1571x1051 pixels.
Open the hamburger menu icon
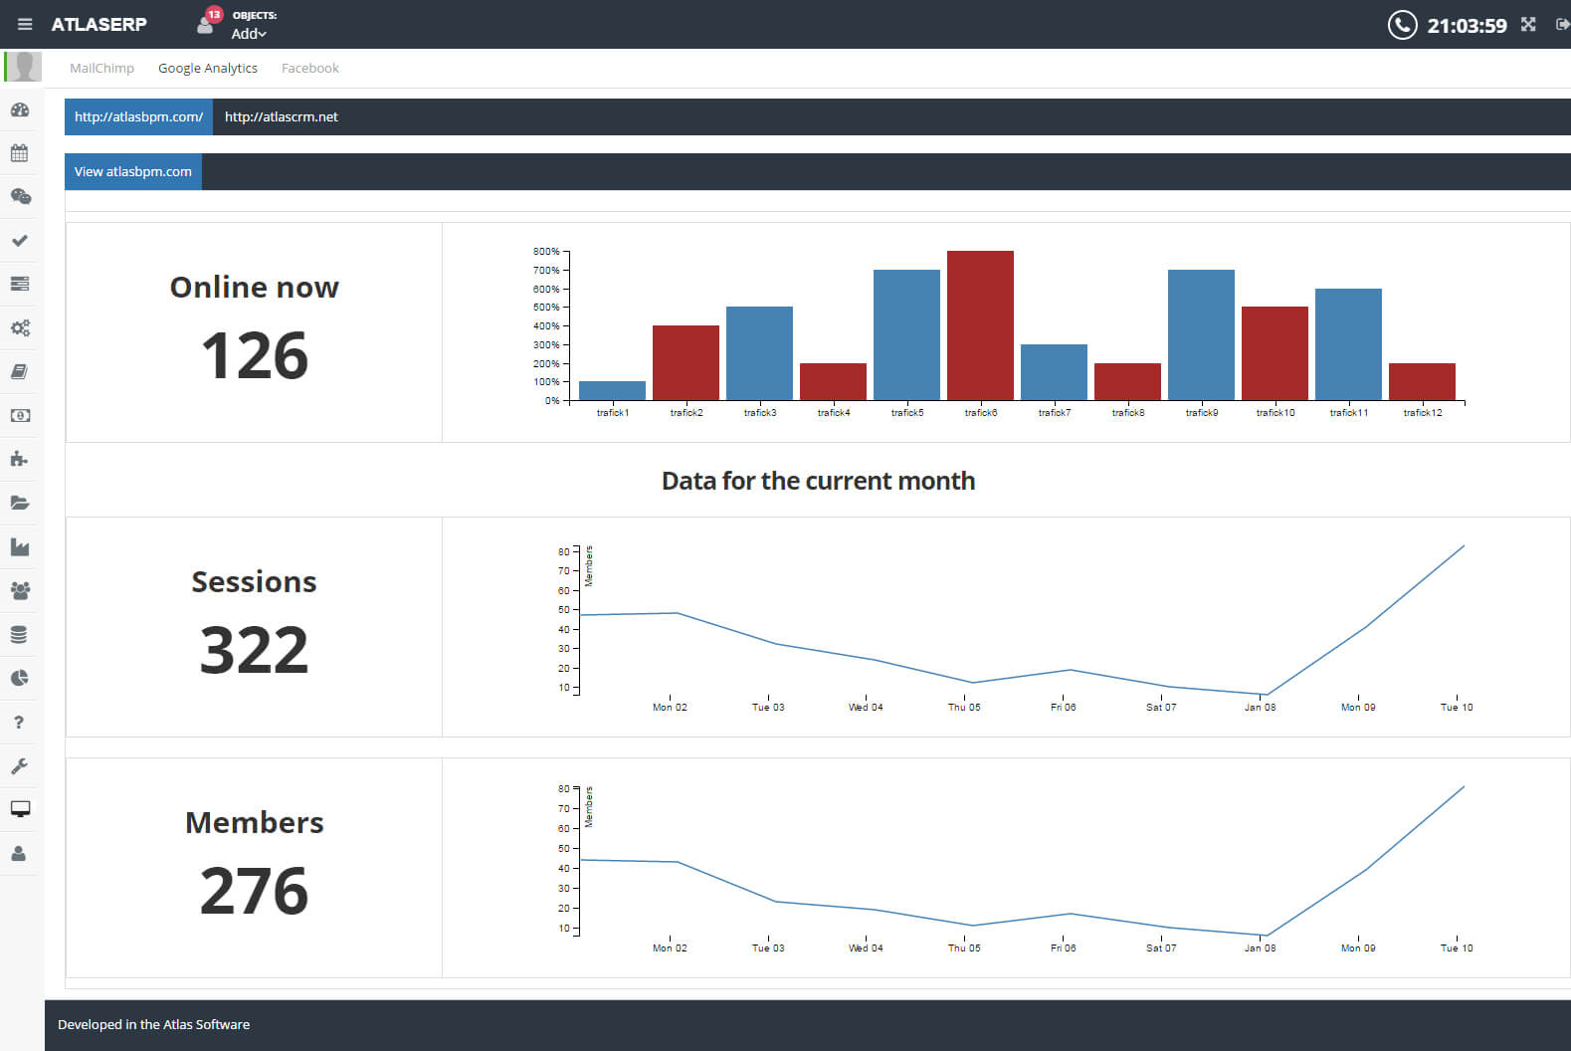point(25,24)
